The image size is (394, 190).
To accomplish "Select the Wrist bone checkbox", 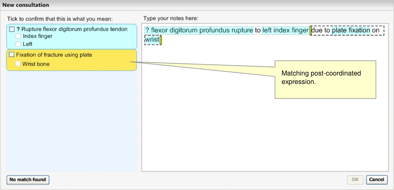I will point(18,64).
